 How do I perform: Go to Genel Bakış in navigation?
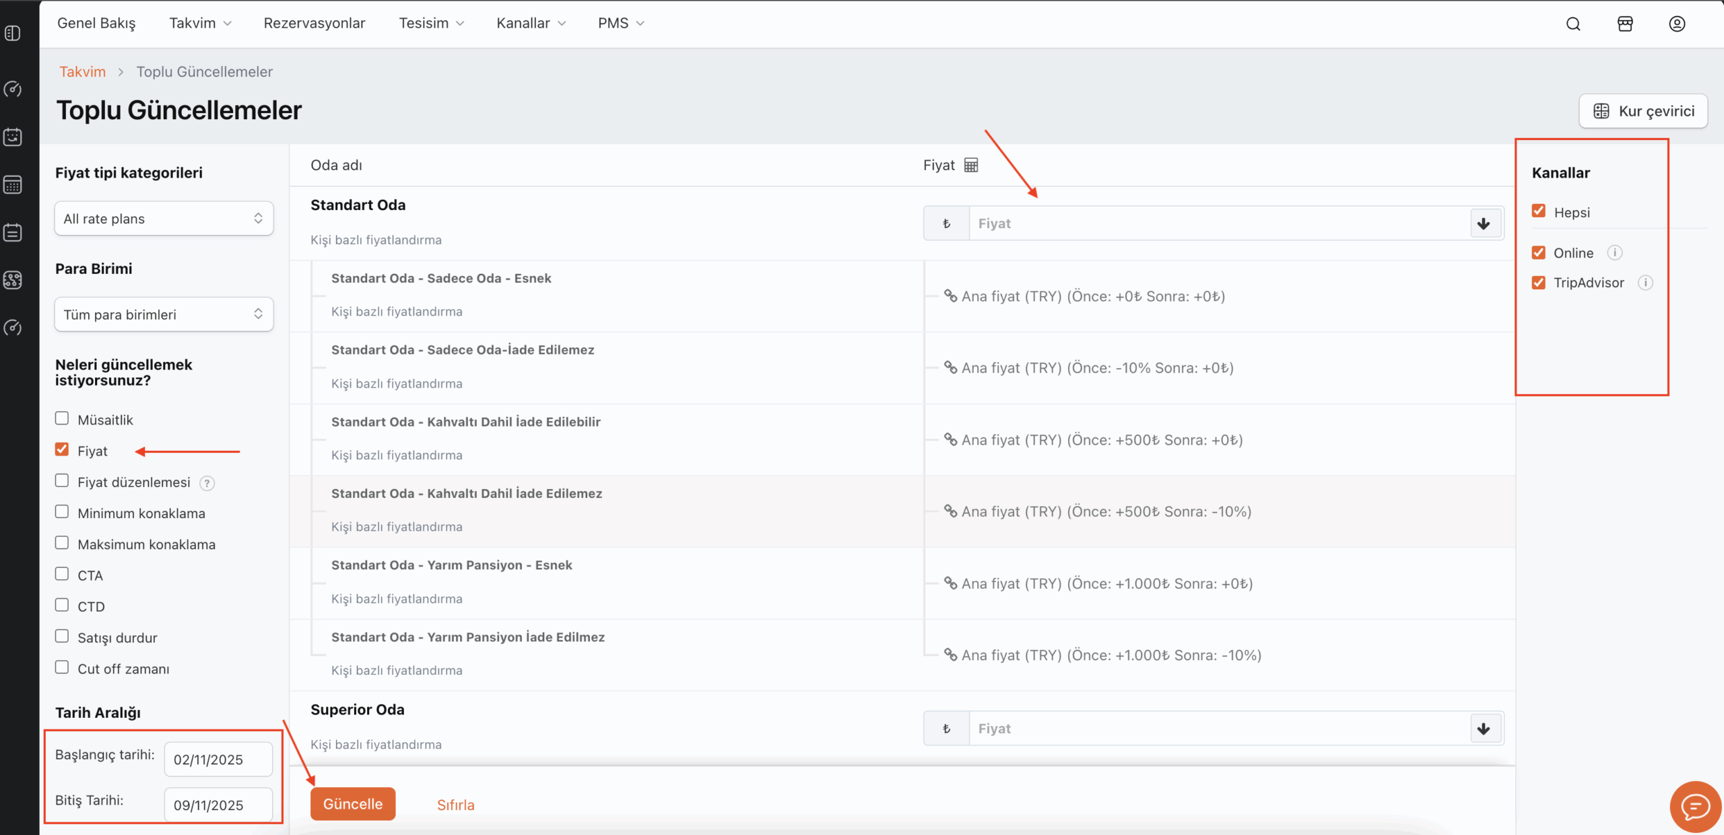point(96,23)
